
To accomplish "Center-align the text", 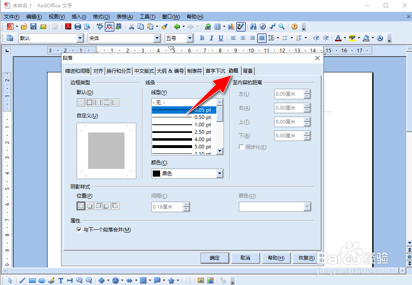I will (x=243, y=38).
